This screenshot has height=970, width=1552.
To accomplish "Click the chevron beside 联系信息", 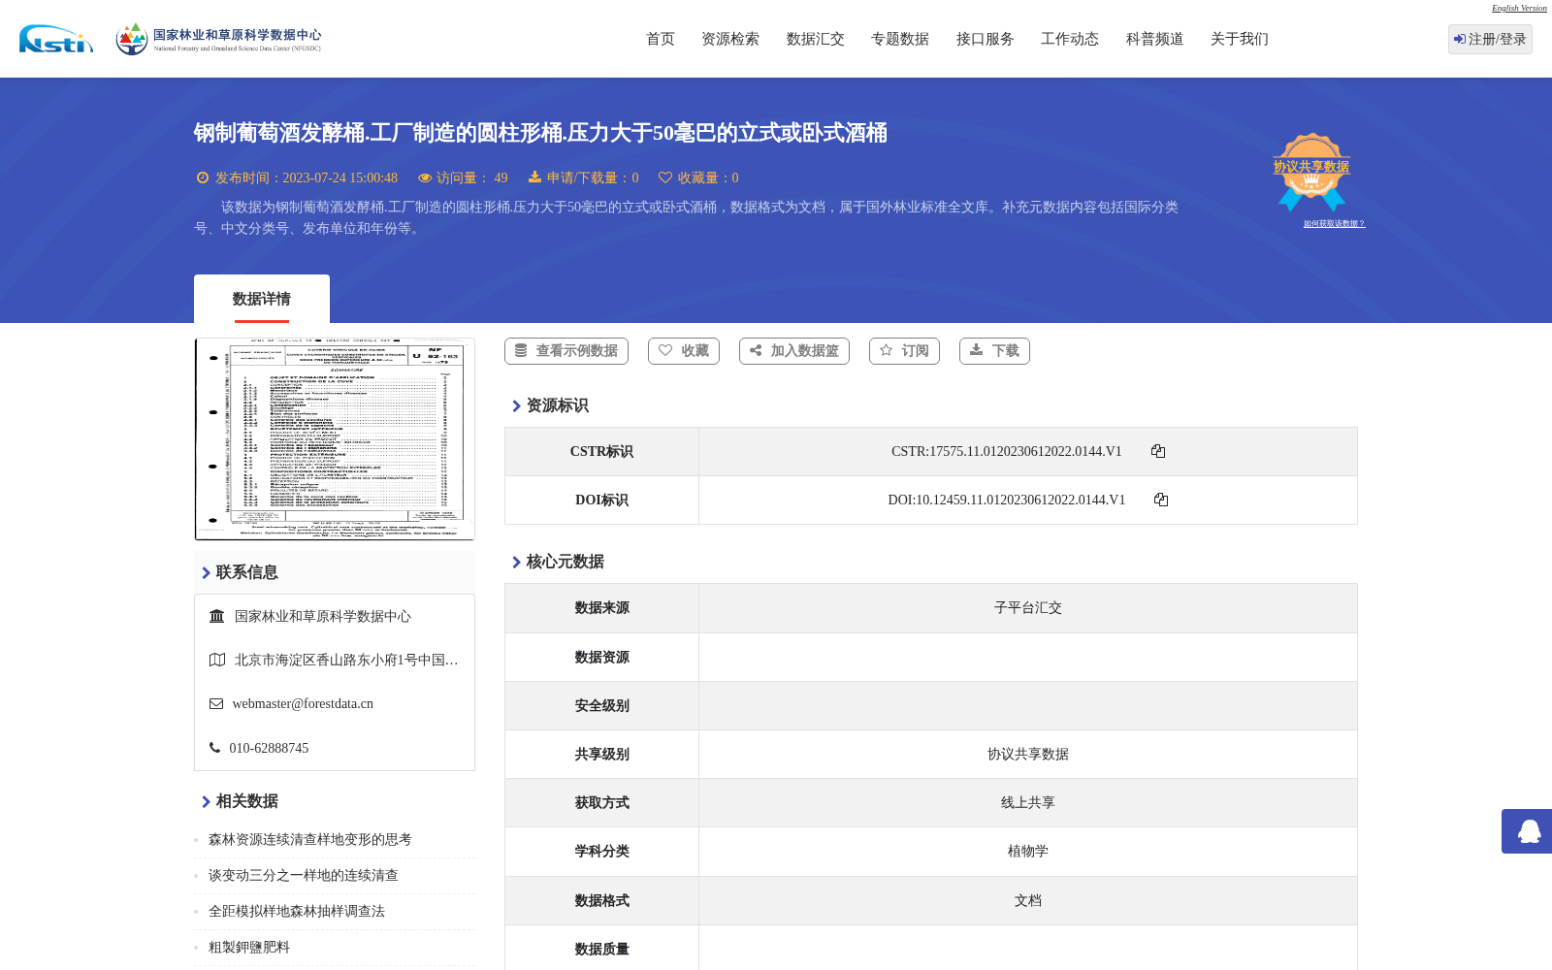I will coord(206,573).
